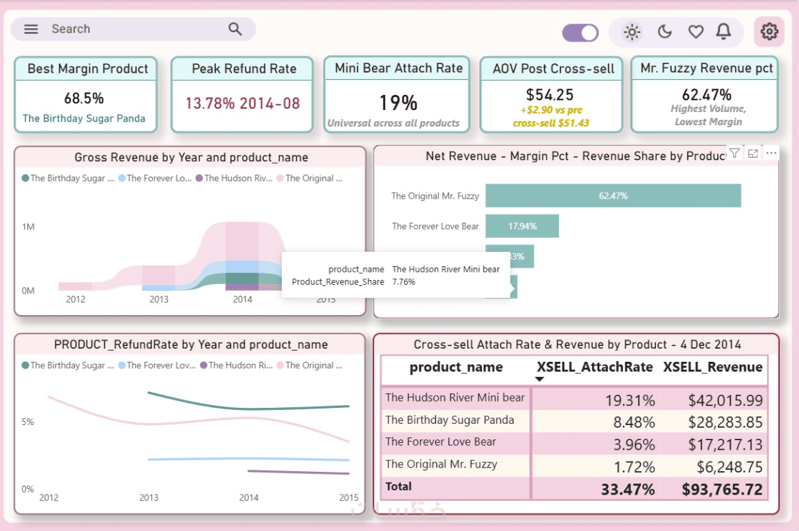The width and height of the screenshot is (799, 531).
Task: Click The Original Mr. Fuzzy 62.47% bar
Action: (613, 195)
